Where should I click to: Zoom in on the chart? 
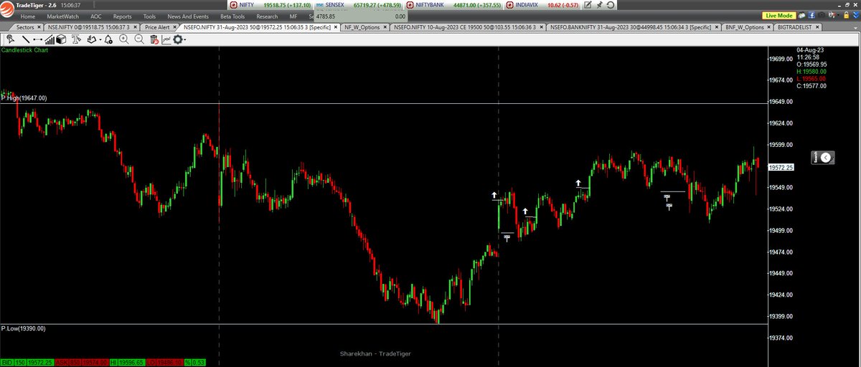click(124, 39)
